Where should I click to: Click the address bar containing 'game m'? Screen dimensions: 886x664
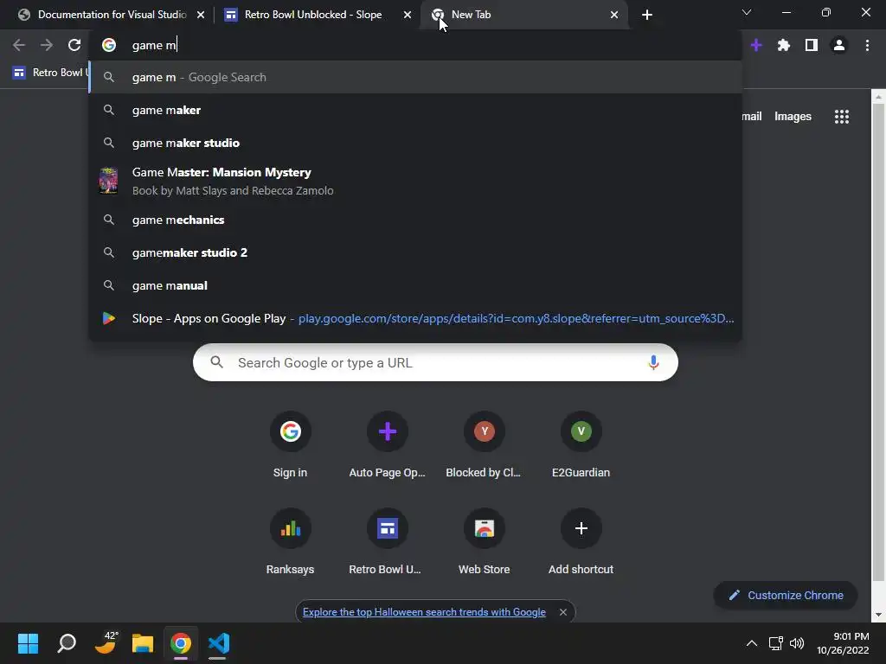[x=415, y=45]
